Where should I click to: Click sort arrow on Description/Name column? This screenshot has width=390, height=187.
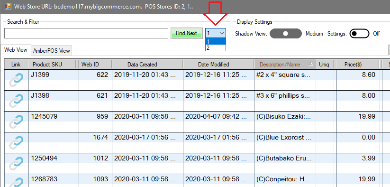(311, 64)
